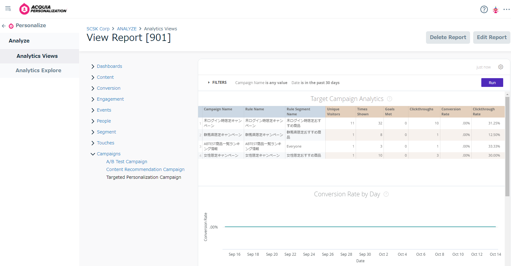
Task: Click the dashboard vertical scrollbar
Action: 507,146
